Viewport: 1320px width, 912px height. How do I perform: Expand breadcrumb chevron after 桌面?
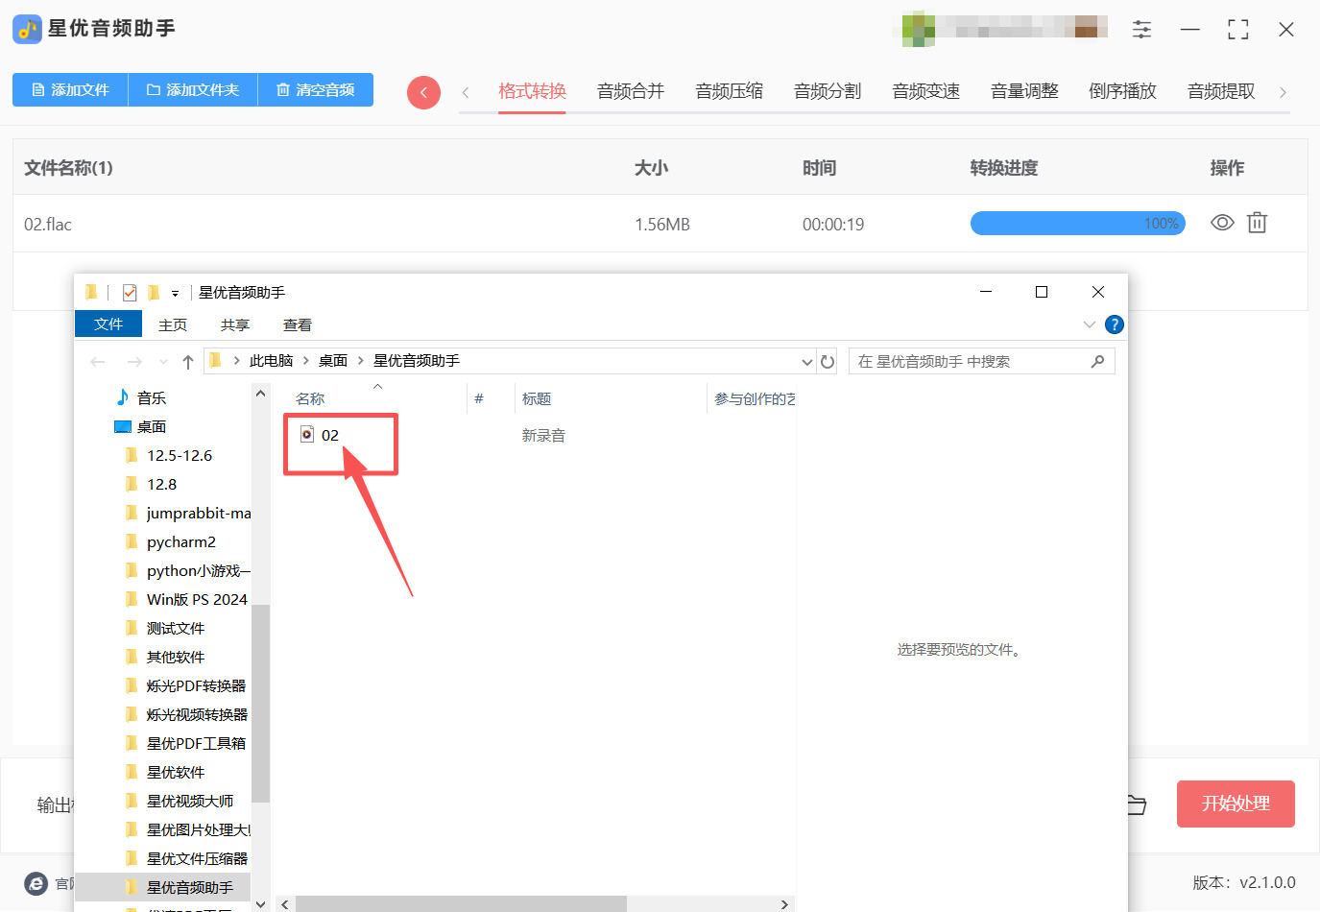click(x=361, y=361)
